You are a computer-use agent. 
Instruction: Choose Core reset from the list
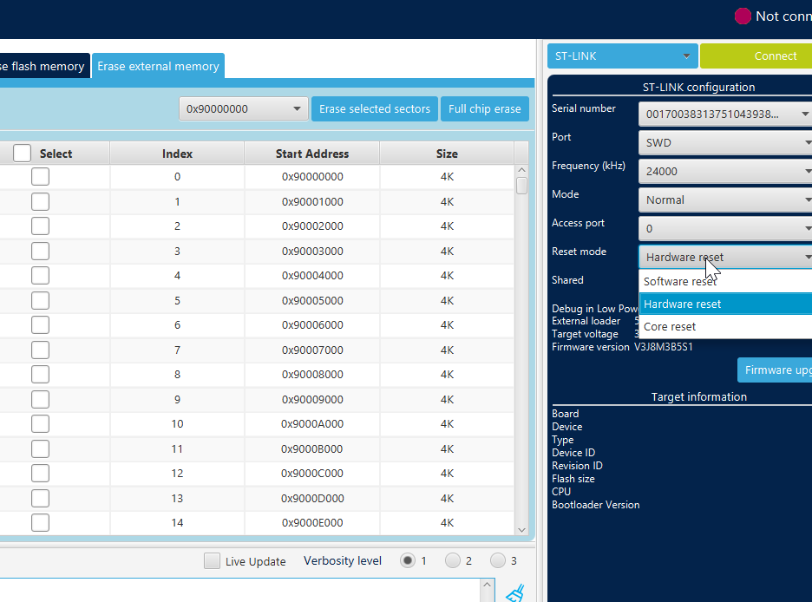(725, 327)
